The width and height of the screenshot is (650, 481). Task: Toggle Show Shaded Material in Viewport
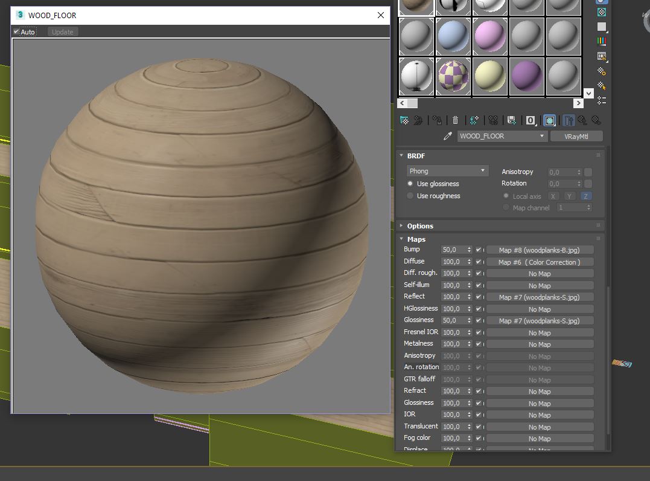549,120
